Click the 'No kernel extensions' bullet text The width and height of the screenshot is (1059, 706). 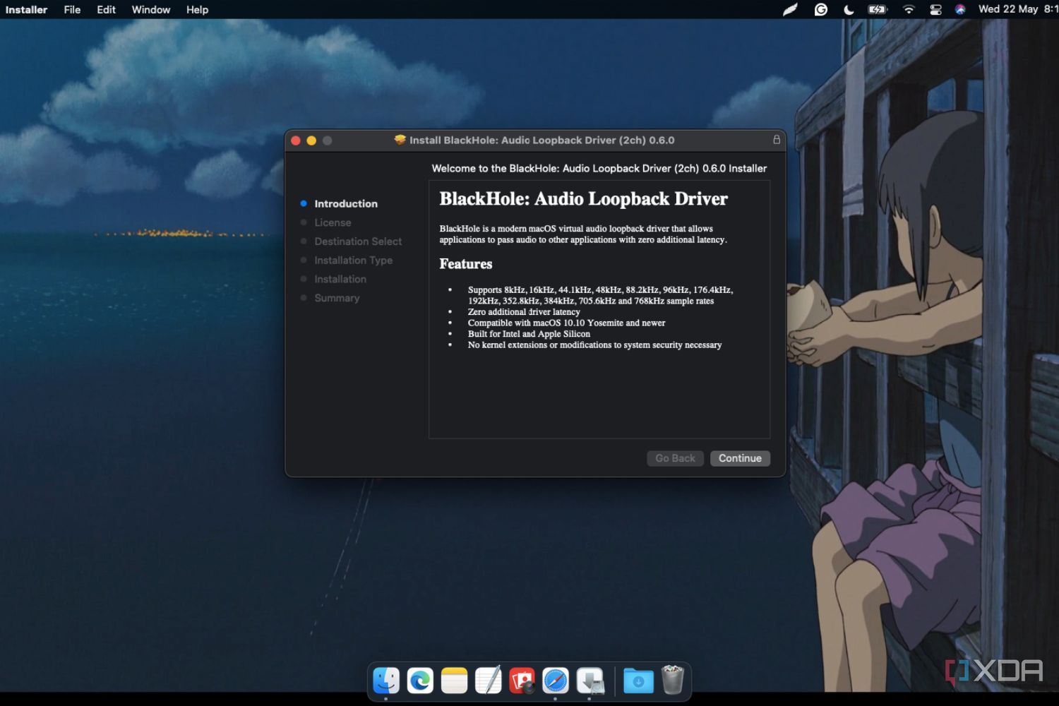(594, 345)
